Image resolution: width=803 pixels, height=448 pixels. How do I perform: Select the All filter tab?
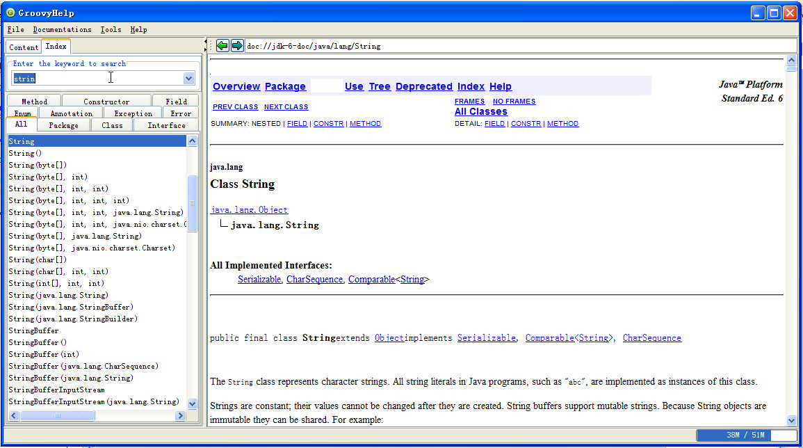(21, 125)
